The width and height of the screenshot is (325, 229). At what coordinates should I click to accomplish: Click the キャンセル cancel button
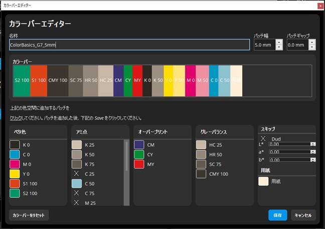coord(303,215)
